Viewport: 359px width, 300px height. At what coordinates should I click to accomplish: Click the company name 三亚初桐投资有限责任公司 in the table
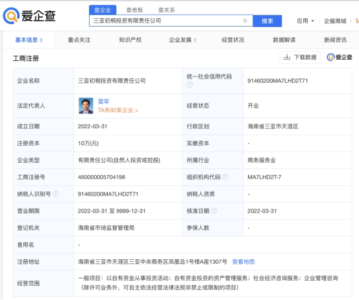coord(112,81)
